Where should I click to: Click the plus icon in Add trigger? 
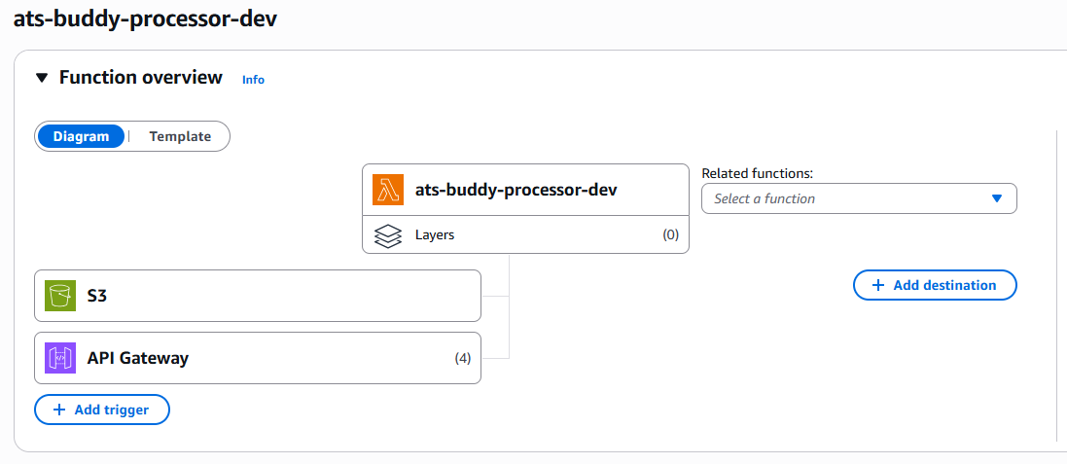click(x=58, y=410)
